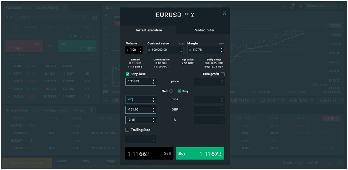Expand the AUDUSD row in Favourites
This screenshot has height=170, width=348.
point(9,97)
